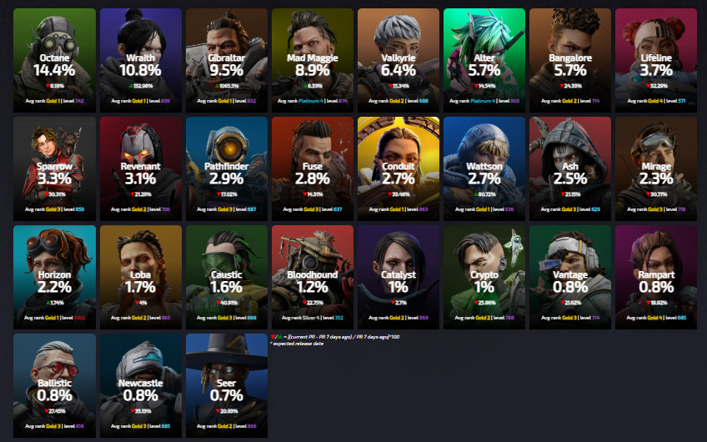707x442 pixels.
Task: Open the Octane legend card
Action: click(54, 60)
